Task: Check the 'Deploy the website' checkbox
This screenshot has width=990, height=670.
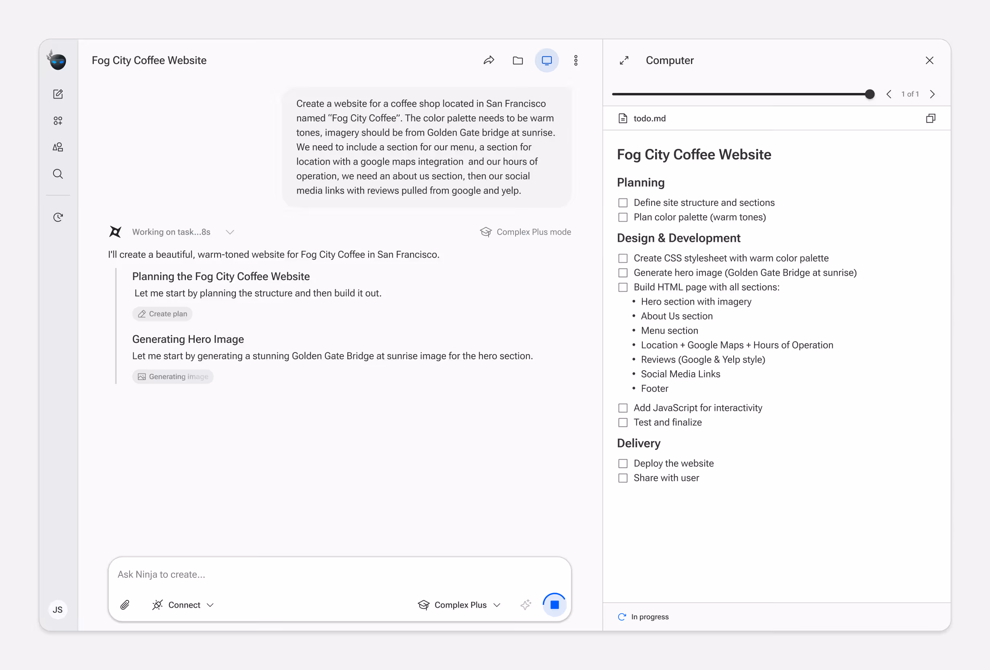Action: (623, 464)
